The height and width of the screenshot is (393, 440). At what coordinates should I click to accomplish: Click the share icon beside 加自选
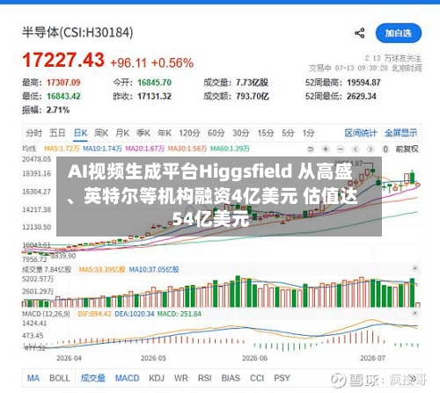pyautogui.click(x=360, y=33)
